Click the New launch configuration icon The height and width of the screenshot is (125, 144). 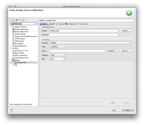click(x=11, y=20)
